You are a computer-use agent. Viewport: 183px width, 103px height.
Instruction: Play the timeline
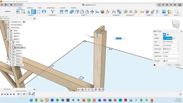8,94
